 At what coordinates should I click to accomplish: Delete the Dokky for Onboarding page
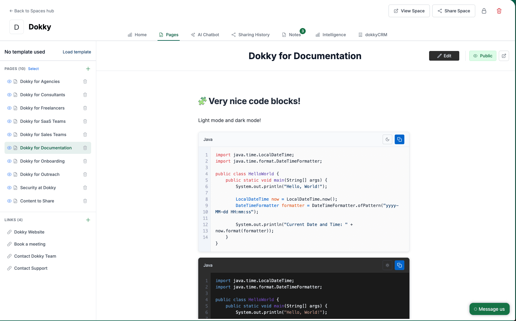click(x=85, y=161)
